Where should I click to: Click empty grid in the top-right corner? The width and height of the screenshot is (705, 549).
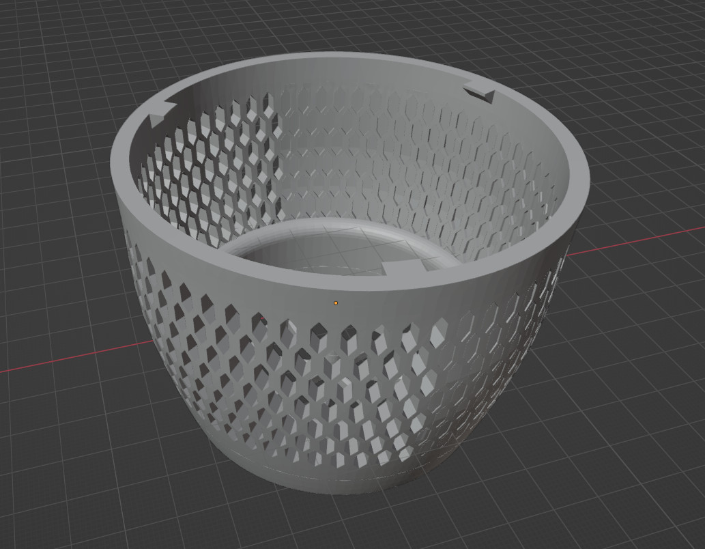[x=662, y=34]
